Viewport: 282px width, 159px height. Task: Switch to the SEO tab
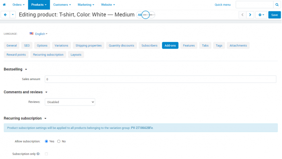coord(27,45)
